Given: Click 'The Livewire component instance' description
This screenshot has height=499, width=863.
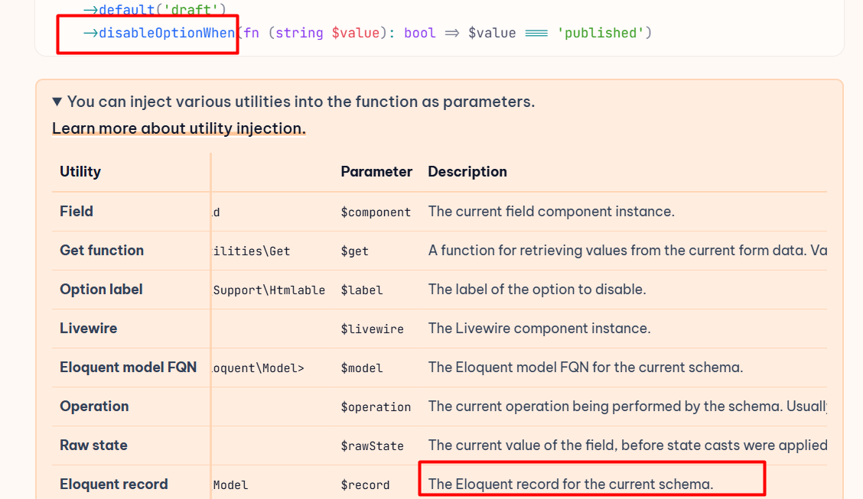Looking at the screenshot, I should pyautogui.click(x=539, y=329).
